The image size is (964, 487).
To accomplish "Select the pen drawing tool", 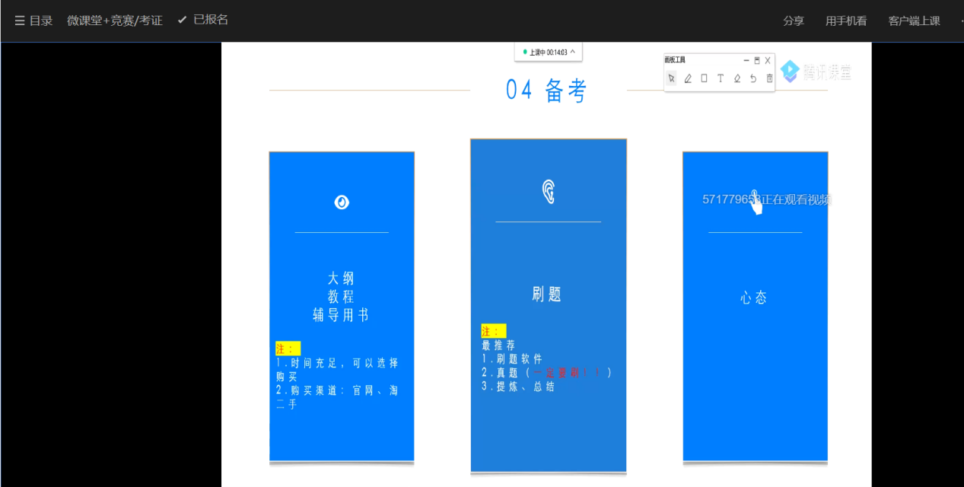I will [688, 78].
